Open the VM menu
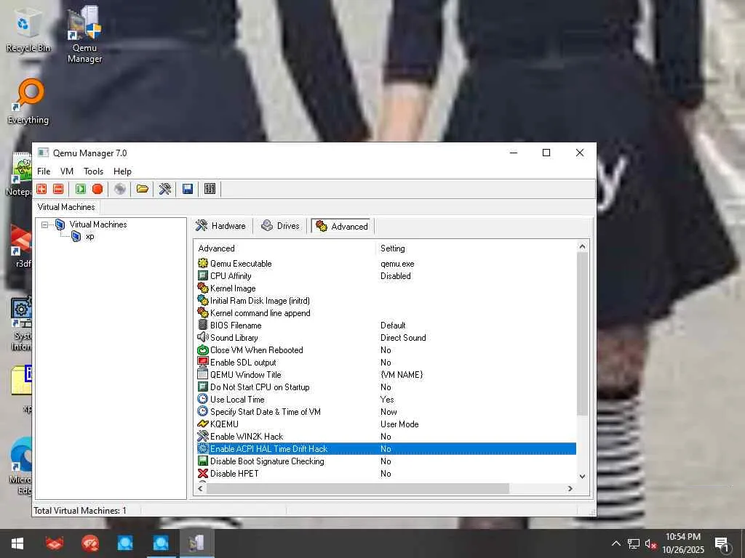745x558 pixels. [x=66, y=171]
